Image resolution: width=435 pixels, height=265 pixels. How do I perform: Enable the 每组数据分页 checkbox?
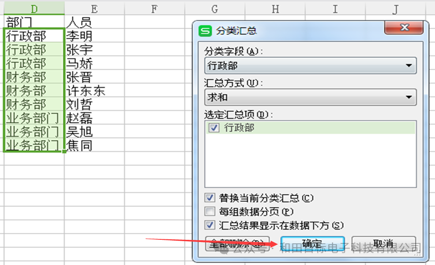pos(210,212)
